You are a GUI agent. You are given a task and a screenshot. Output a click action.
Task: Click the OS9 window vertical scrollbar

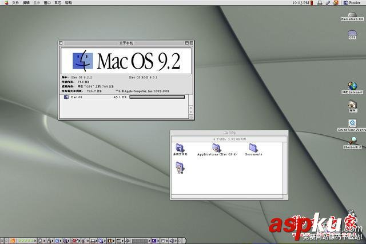pyautogui.click(x=285, y=167)
